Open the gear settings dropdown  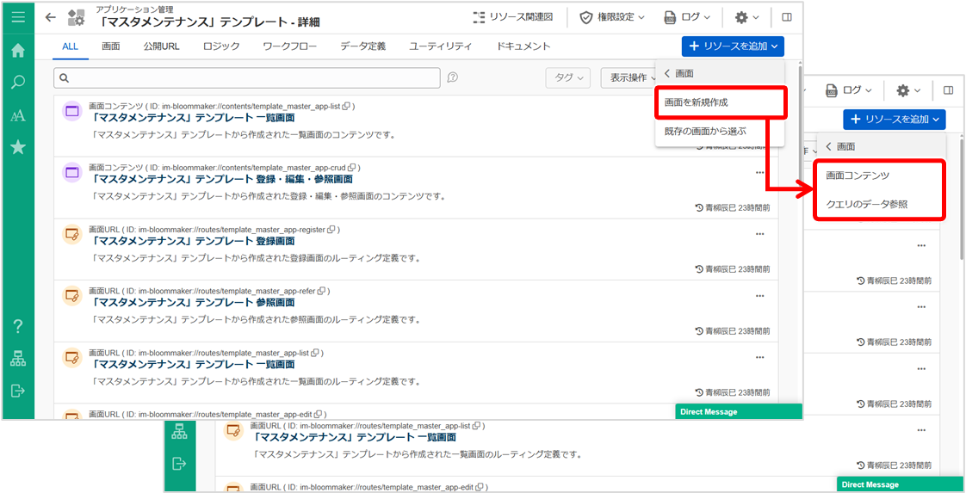pos(746,17)
